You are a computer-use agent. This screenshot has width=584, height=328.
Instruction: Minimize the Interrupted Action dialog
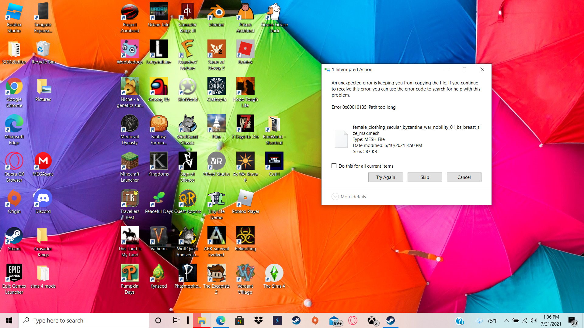(x=447, y=69)
